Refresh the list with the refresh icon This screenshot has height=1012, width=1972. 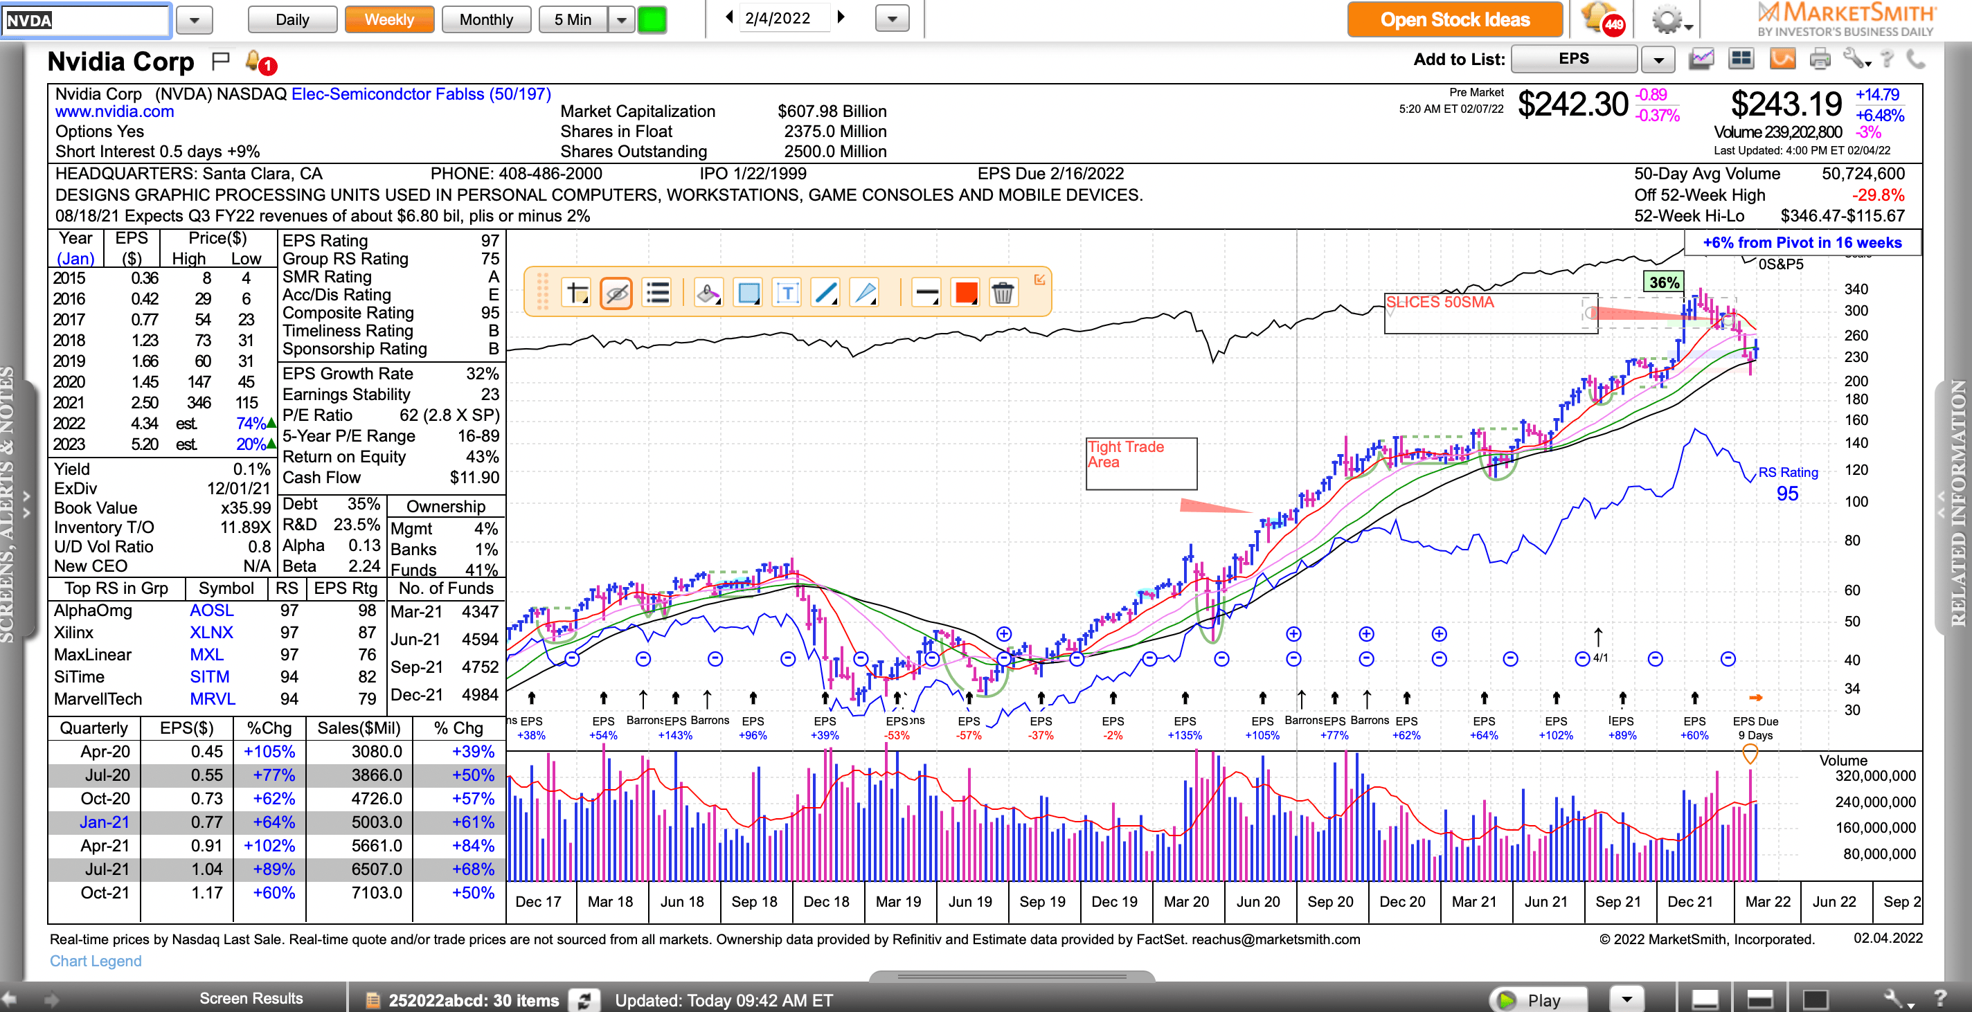click(x=584, y=1000)
